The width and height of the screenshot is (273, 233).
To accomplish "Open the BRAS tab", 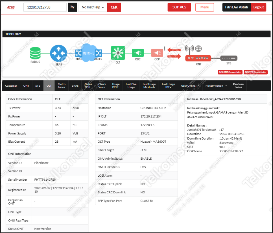I will pyautogui.click(x=75, y=86).
